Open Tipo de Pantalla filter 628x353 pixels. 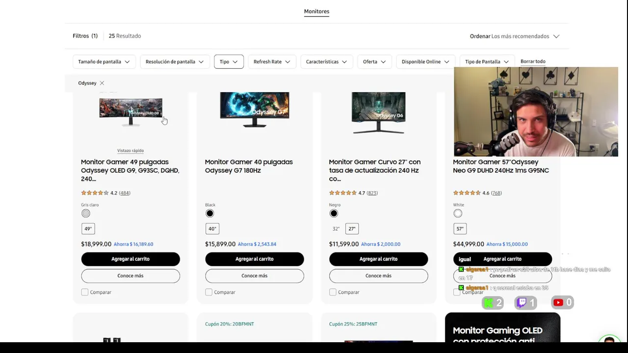tap(487, 62)
